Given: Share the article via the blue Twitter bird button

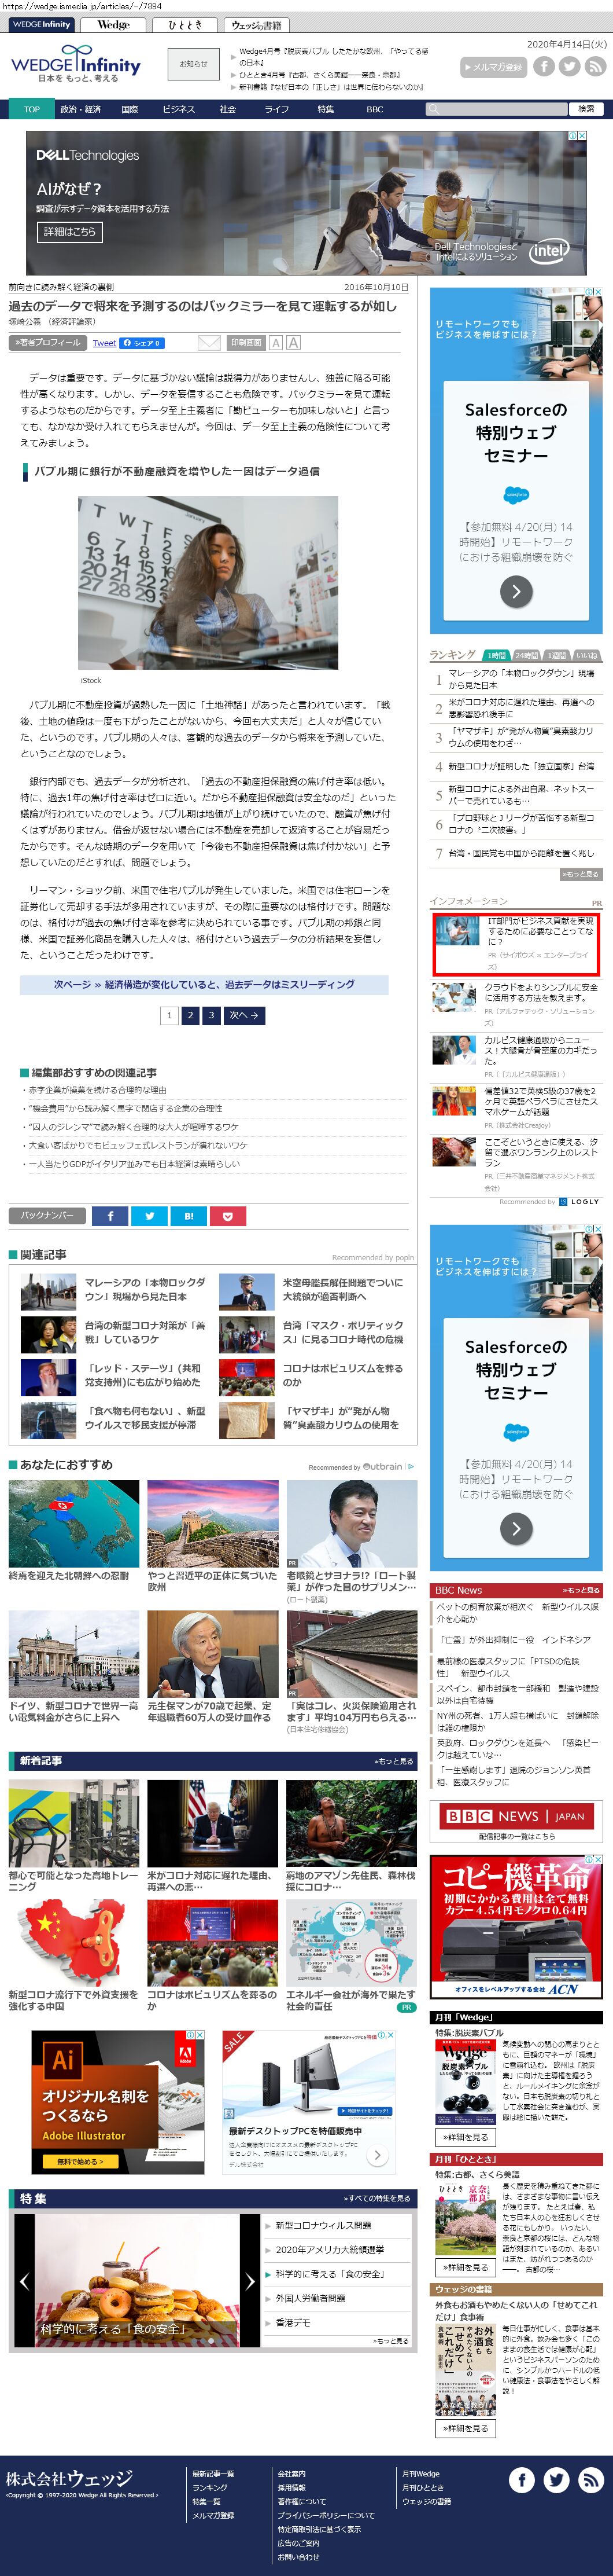Looking at the screenshot, I should click(150, 1216).
